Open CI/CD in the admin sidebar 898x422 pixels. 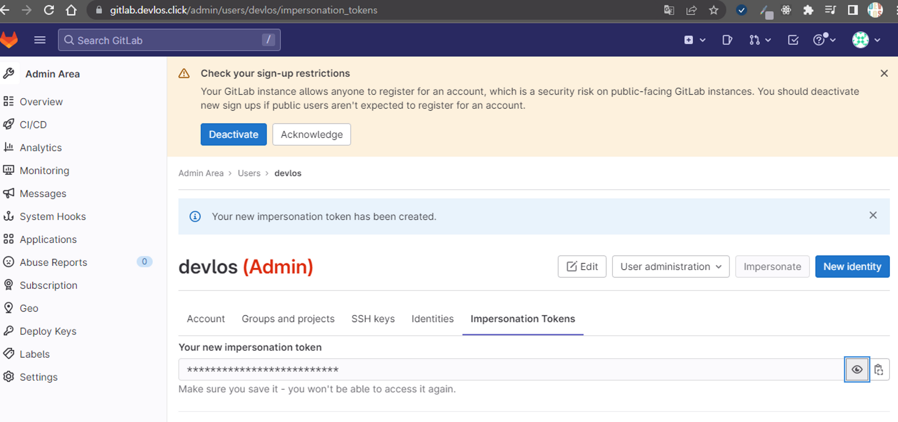point(33,125)
